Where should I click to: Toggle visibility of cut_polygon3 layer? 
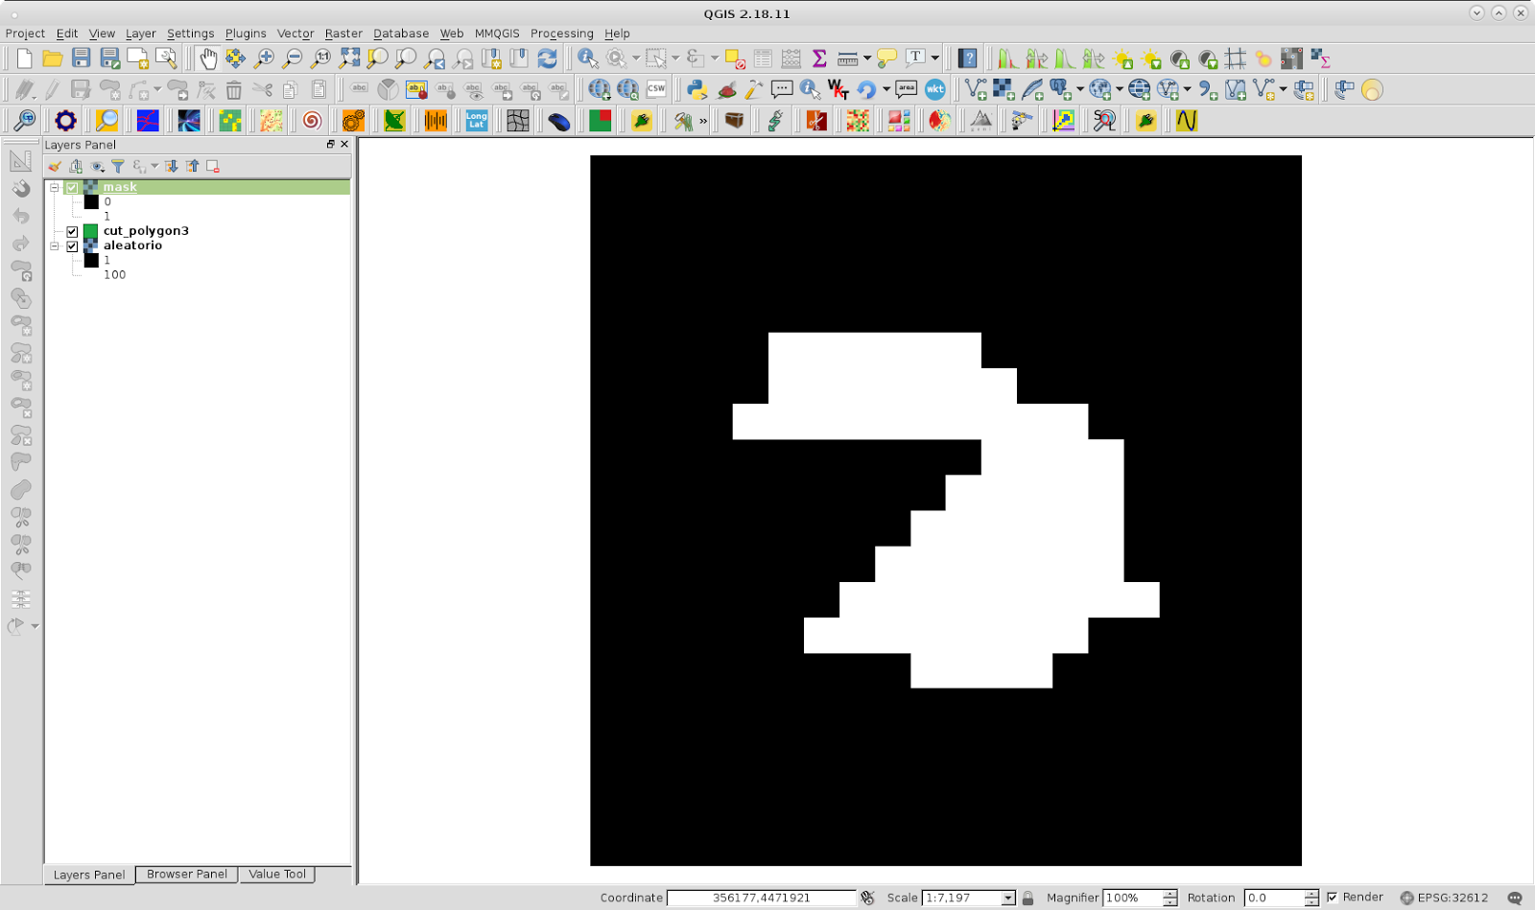pyautogui.click(x=71, y=231)
